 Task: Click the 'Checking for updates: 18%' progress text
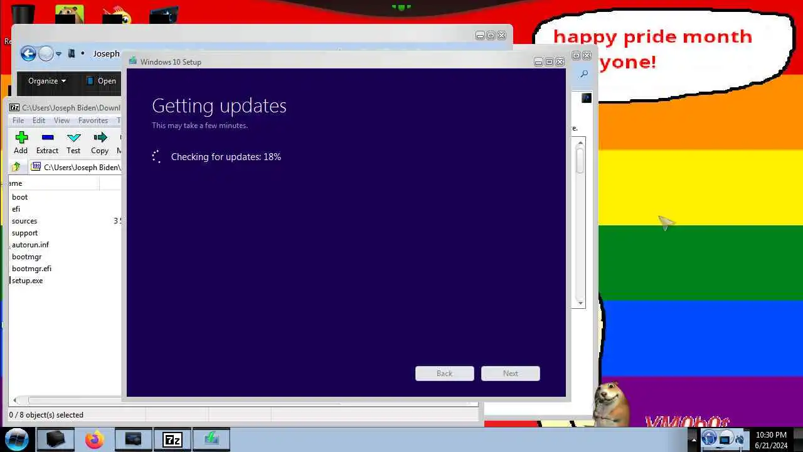(226, 157)
